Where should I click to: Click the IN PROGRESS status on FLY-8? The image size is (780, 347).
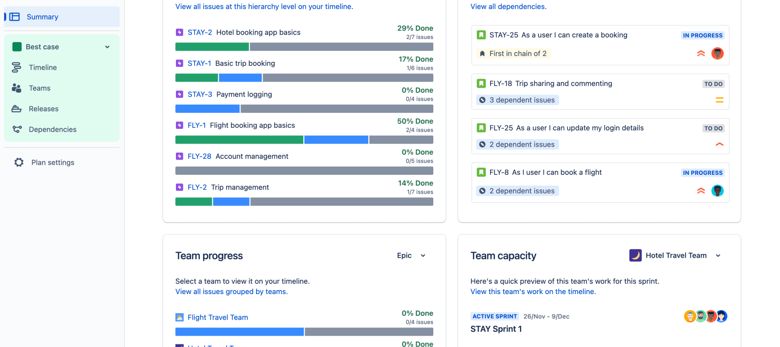coord(702,173)
